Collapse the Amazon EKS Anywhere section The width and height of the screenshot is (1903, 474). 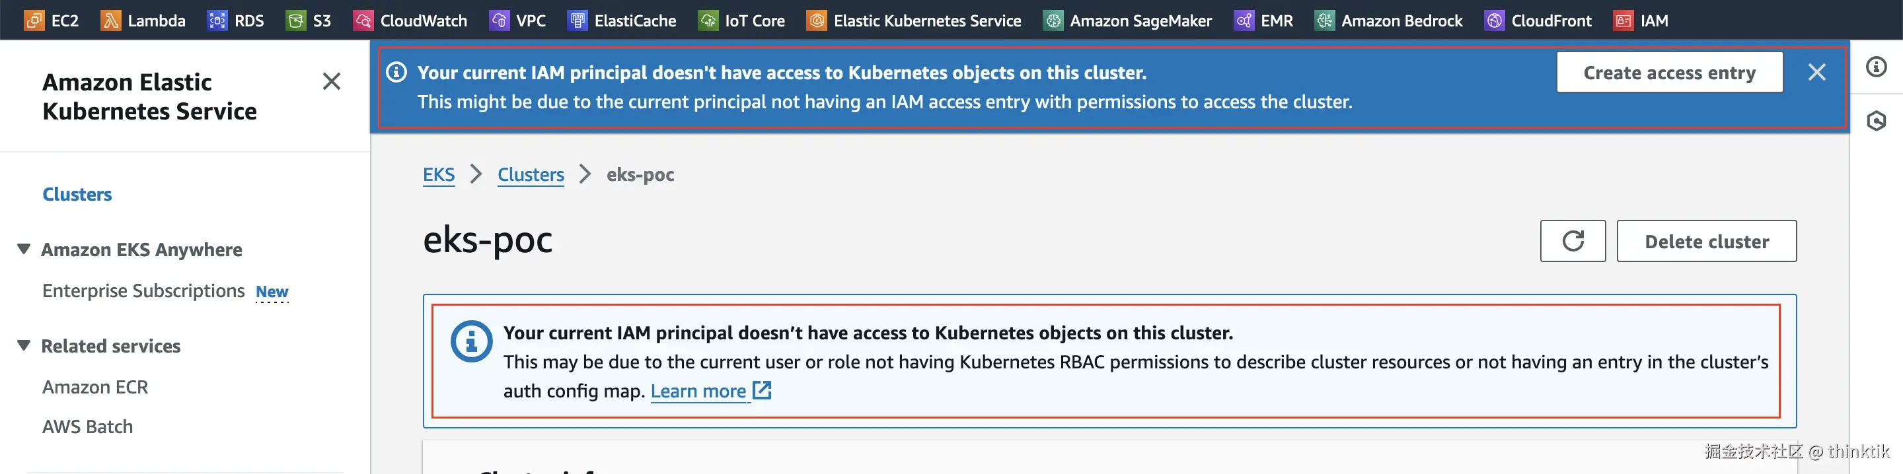tap(24, 250)
